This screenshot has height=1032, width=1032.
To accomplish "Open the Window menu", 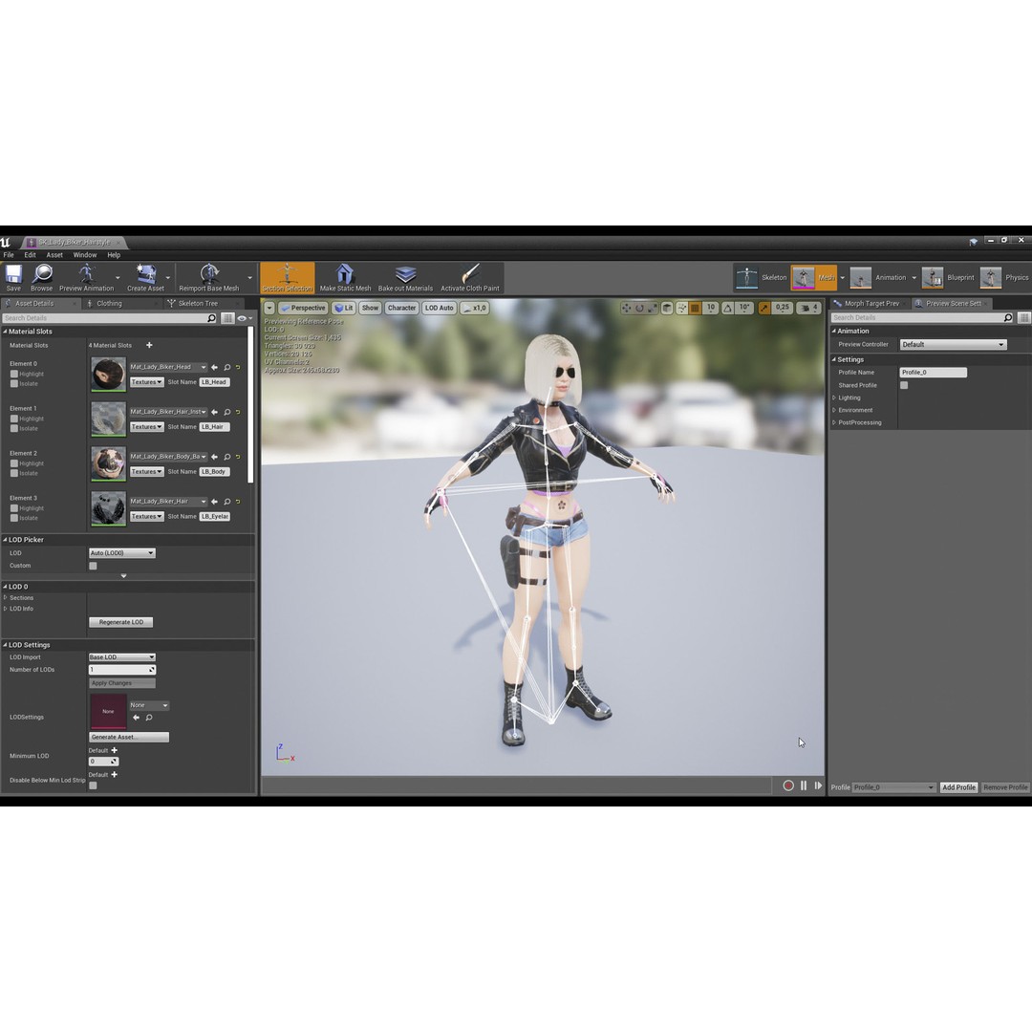I will point(85,255).
